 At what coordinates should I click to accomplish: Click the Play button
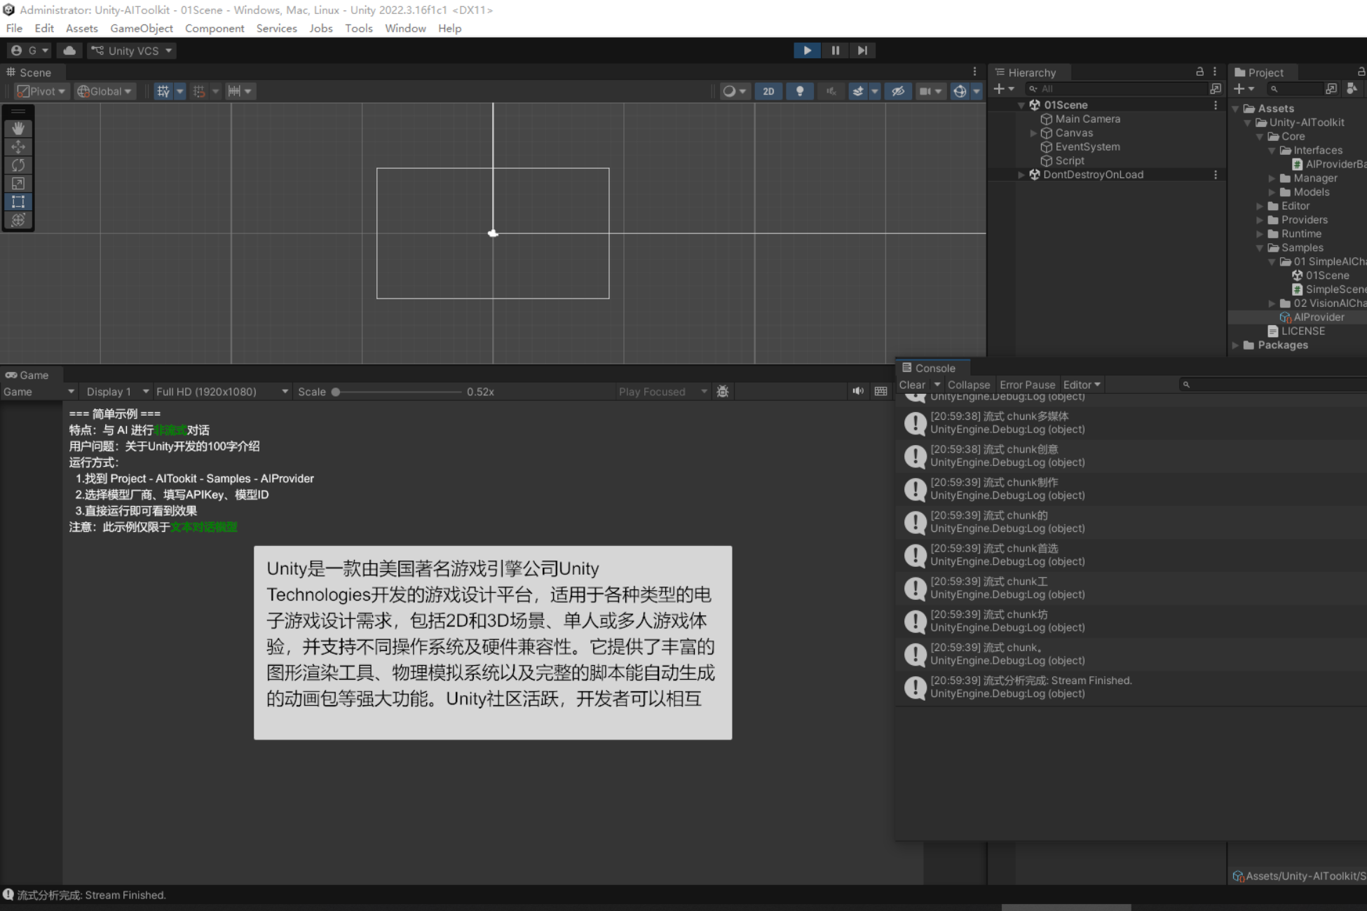pos(807,50)
